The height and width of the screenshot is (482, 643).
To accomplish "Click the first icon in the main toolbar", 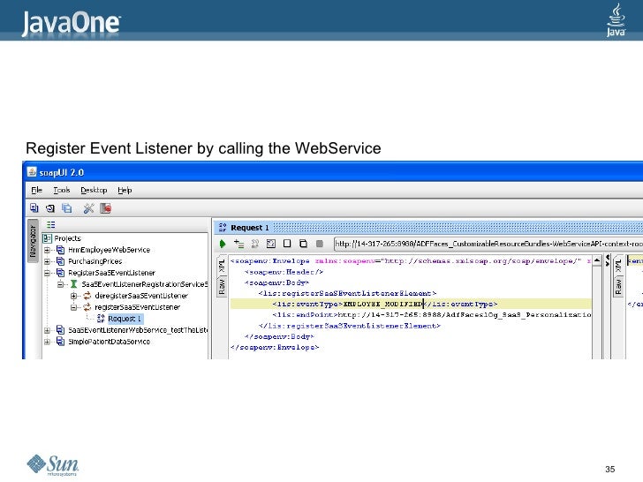I will coord(33,209).
